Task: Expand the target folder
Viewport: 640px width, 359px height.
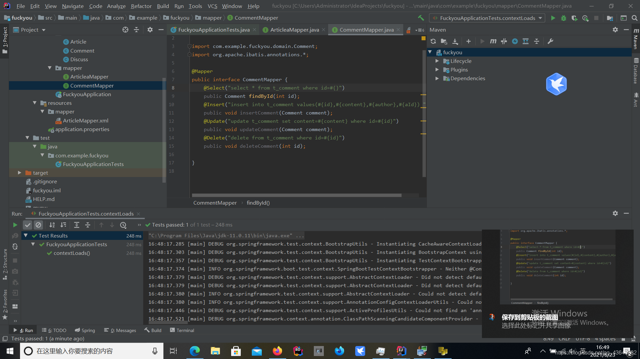Action: pos(20,173)
